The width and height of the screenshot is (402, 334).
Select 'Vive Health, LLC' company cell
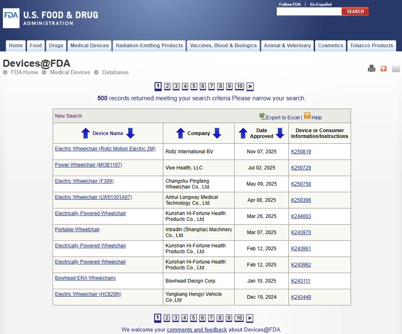(199, 168)
